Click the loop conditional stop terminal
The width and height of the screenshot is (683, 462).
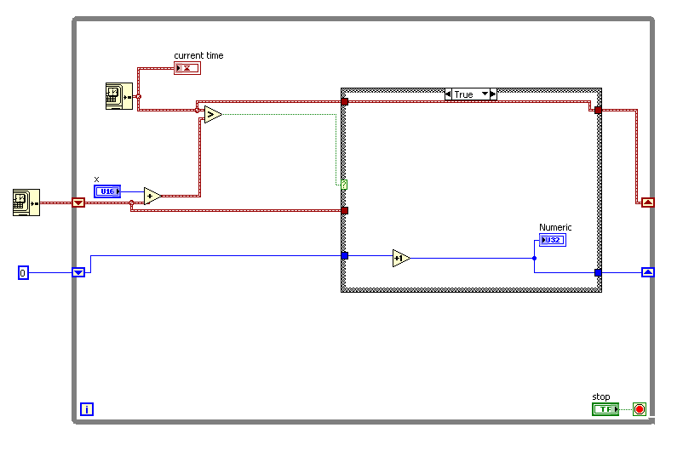click(639, 409)
